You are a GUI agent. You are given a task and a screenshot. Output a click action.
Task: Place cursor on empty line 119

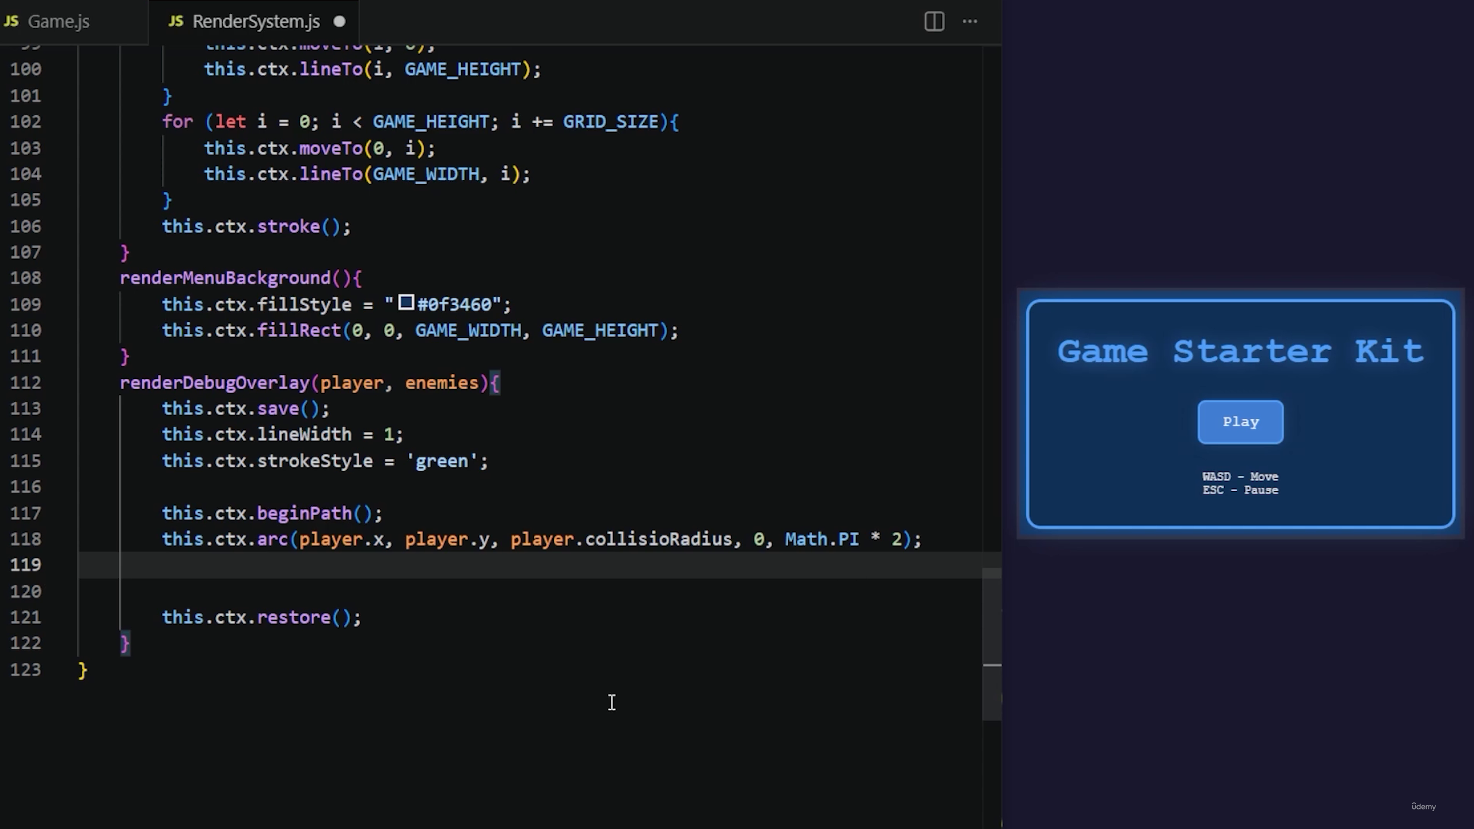click(530, 565)
